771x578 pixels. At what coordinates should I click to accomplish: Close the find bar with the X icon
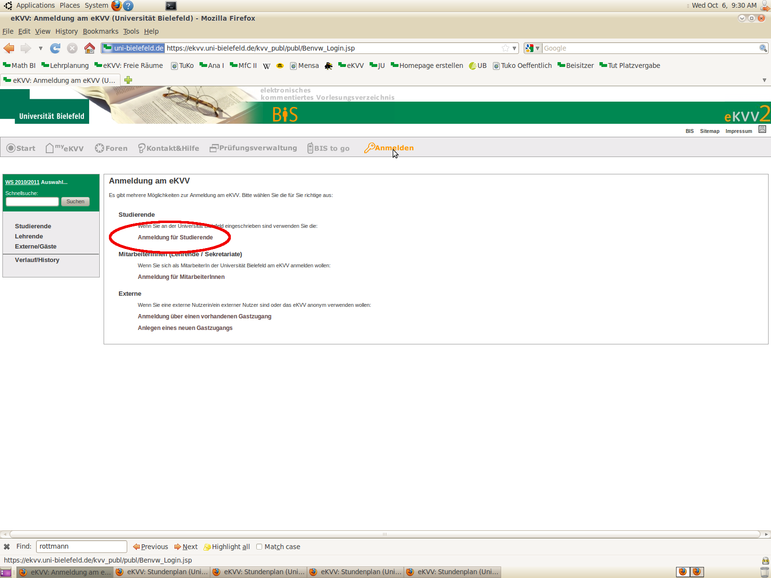point(7,547)
